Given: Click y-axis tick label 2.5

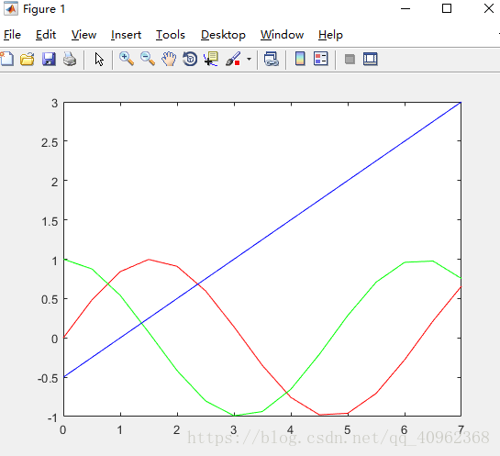Looking at the screenshot, I should coord(50,142).
